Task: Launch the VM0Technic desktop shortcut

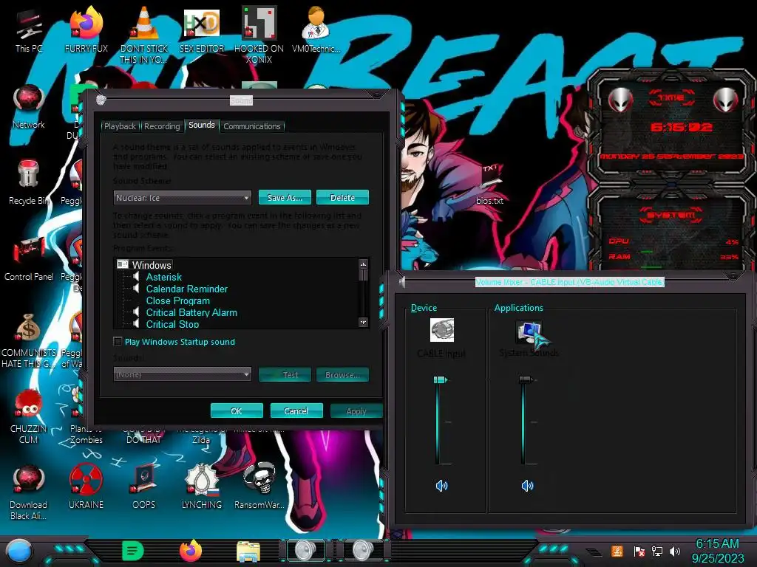Action: [316, 29]
